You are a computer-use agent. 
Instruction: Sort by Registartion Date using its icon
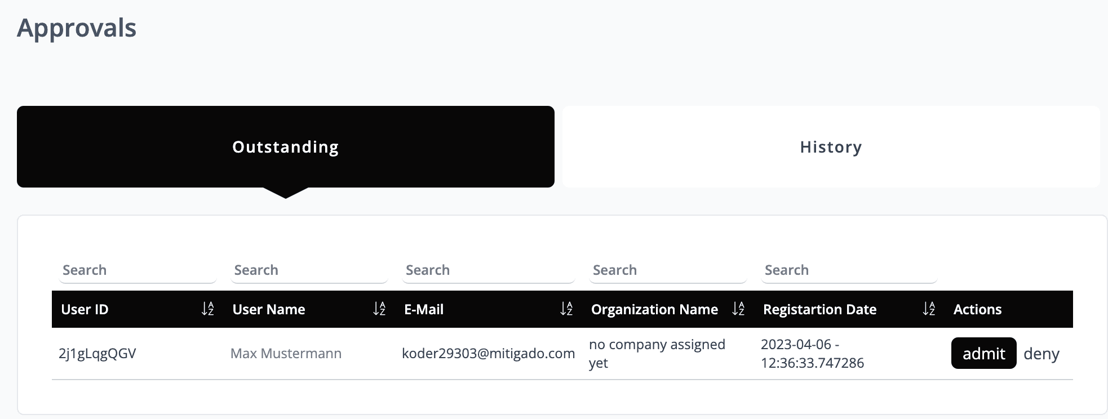pyautogui.click(x=929, y=309)
